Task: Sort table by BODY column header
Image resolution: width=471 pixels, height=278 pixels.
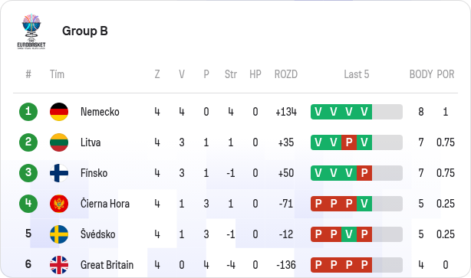Action: pos(421,74)
